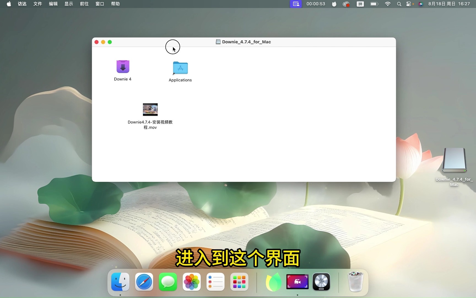
Task: Click the Downie4.7.4-安装视频教程.mov file name
Action: (150, 125)
